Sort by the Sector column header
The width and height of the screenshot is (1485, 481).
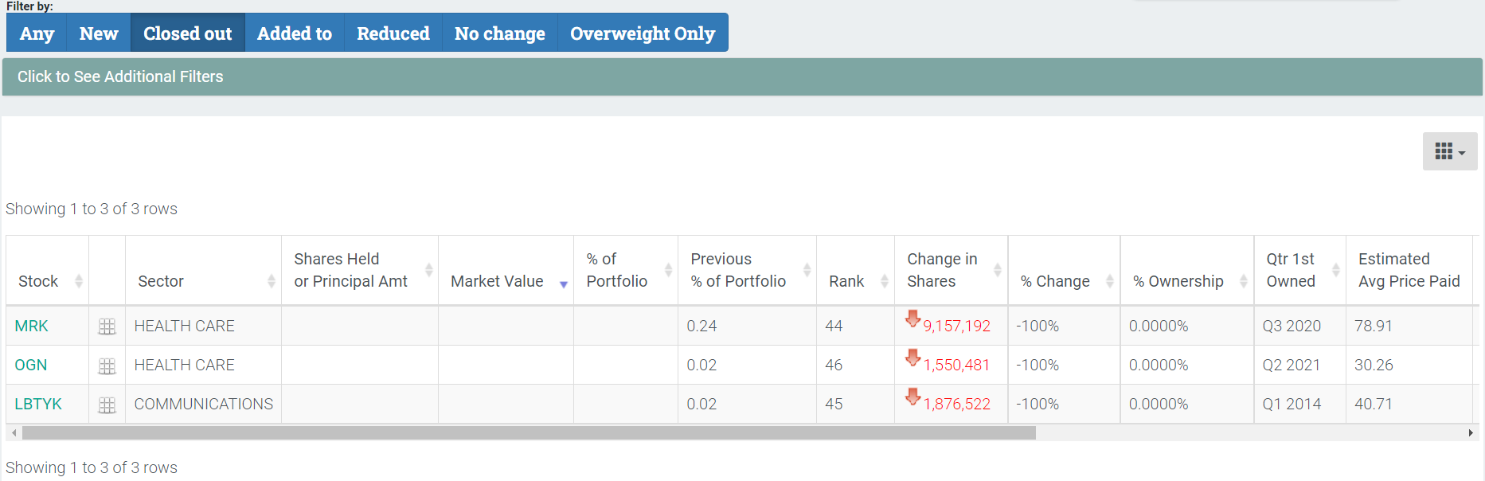point(161,281)
